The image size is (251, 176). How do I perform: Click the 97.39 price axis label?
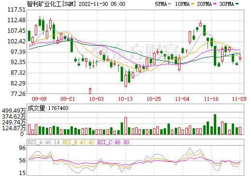click(18, 52)
